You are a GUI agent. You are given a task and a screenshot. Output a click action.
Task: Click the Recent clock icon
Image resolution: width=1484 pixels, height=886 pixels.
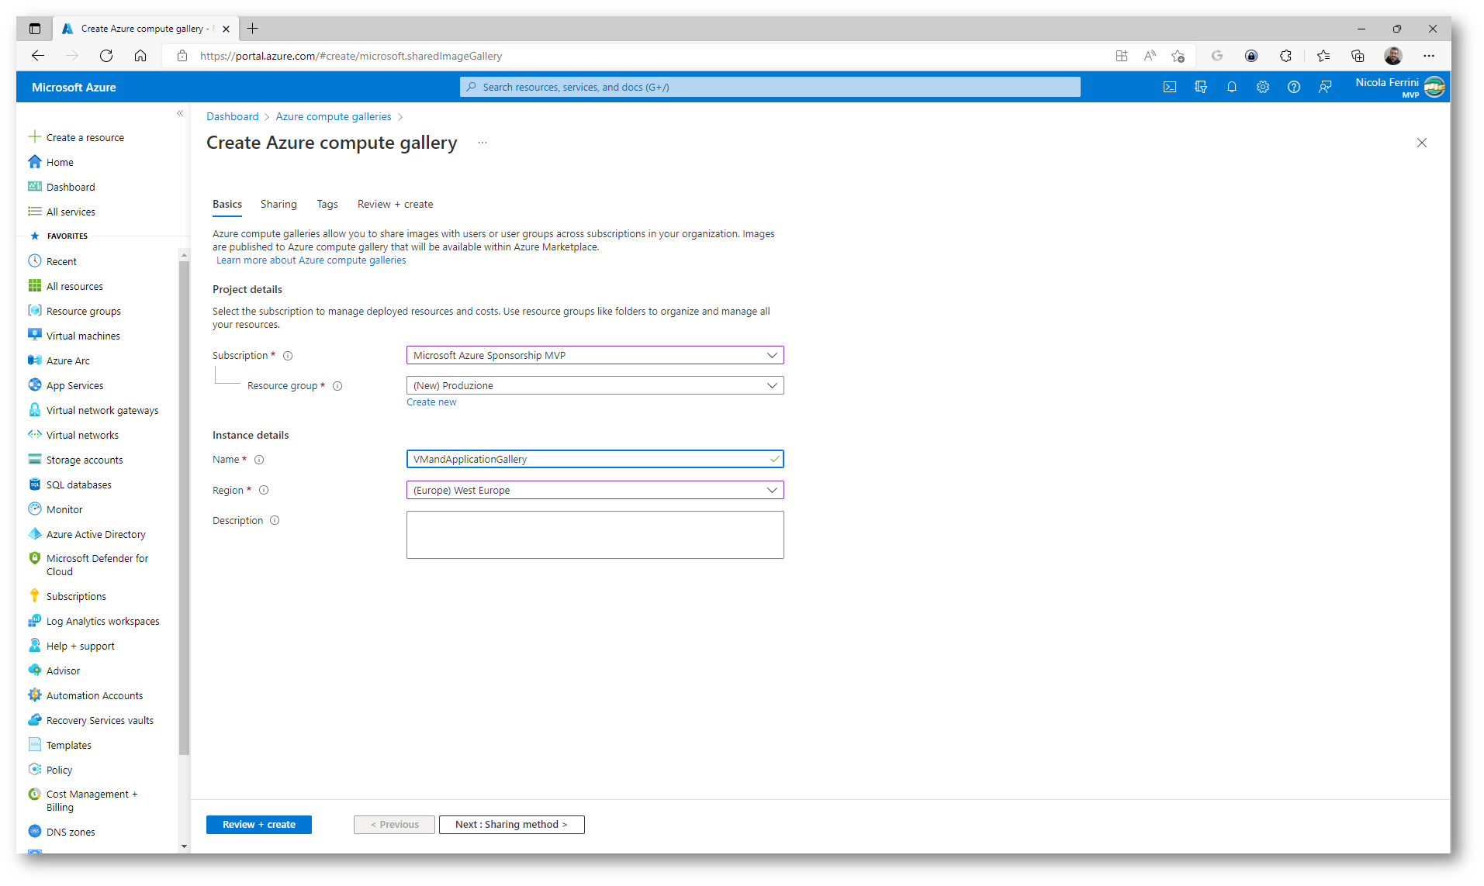(x=35, y=261)
